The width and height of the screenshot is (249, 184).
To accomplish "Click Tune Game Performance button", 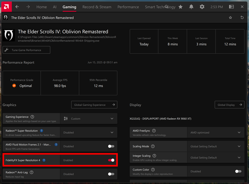I will click(27, 50).
